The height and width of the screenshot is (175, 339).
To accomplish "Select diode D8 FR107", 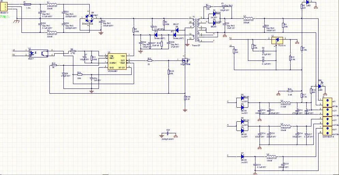I will pos(177,29).
